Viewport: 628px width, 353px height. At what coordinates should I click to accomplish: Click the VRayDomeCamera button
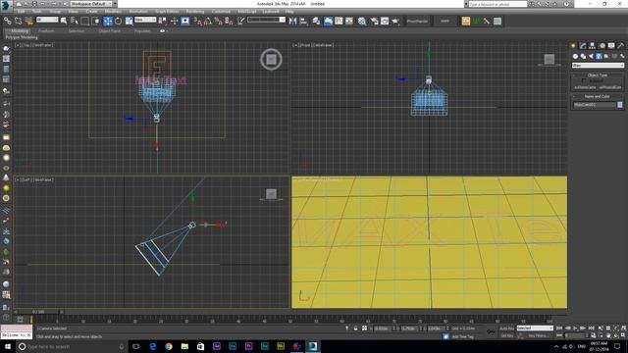point(585,87)
